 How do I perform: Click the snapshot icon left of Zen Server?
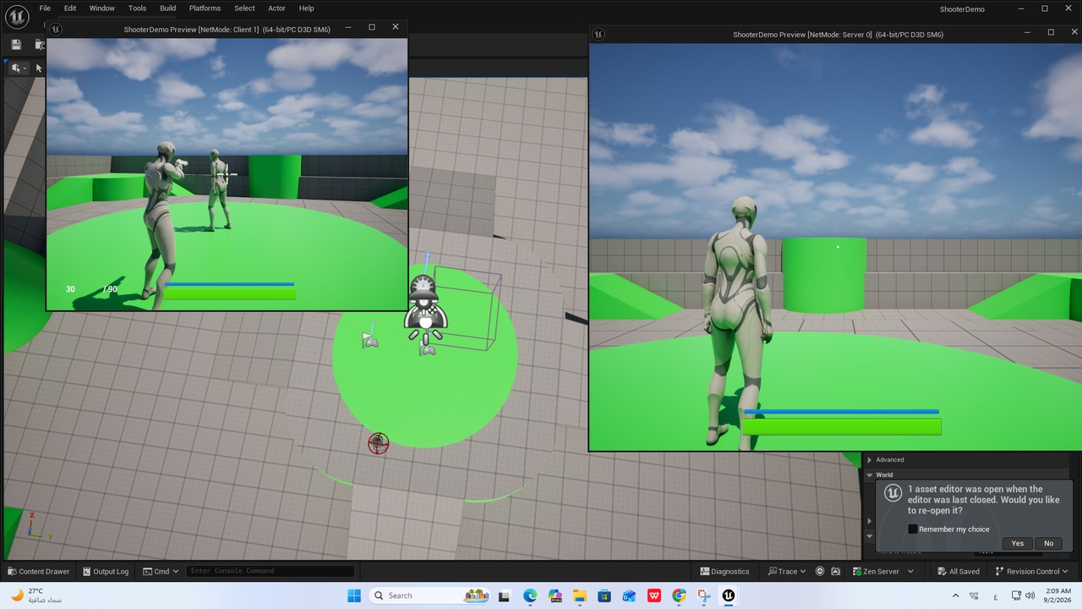point(836,571)
